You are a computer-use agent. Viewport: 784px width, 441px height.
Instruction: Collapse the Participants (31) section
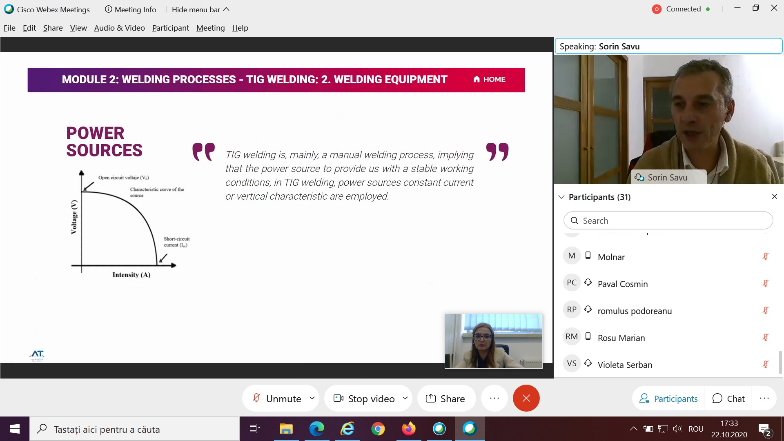[x=561, y=197]
